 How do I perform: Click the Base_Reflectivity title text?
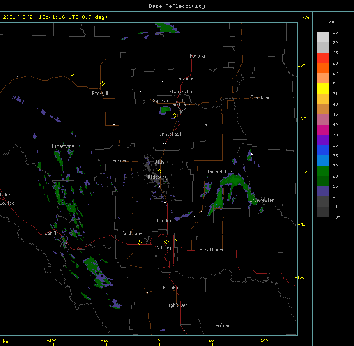point(177,6)
